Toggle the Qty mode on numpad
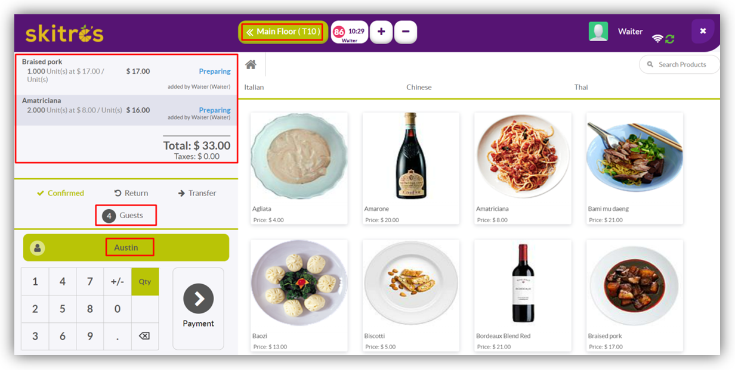 (x=145, y=282)
